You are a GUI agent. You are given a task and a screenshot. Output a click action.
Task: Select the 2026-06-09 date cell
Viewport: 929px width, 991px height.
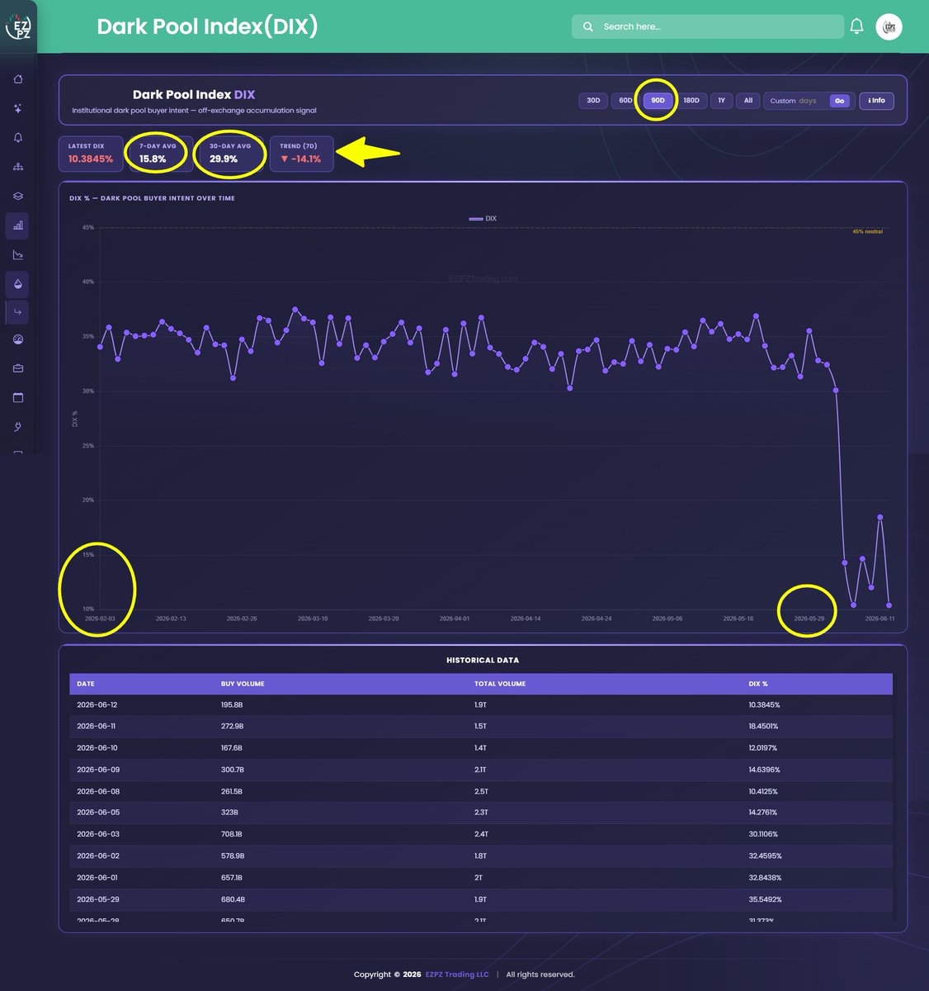pyautogui.click(x=98, y=770)
